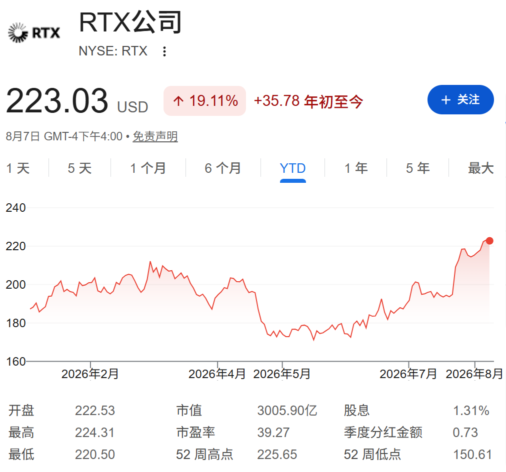Click the 最低 value 220.50
Image resolution: width=506 pixels, height=472 pixels.
[x=95, y=455]
